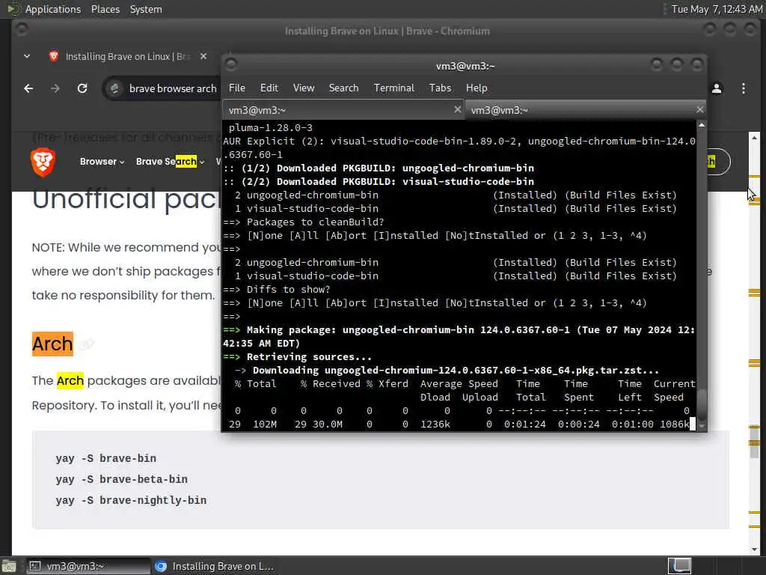The height and width of the screenshot is (575, 766).
Task: Click the anchor link icon beside Arch heading
Action: click(x=87, y=344)
